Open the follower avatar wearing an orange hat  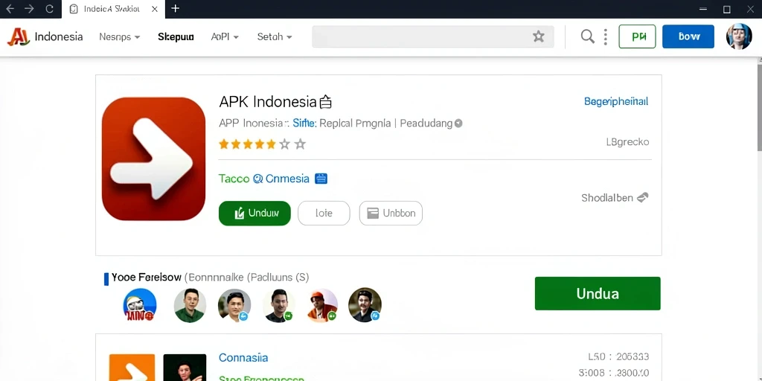click(323, 305)
